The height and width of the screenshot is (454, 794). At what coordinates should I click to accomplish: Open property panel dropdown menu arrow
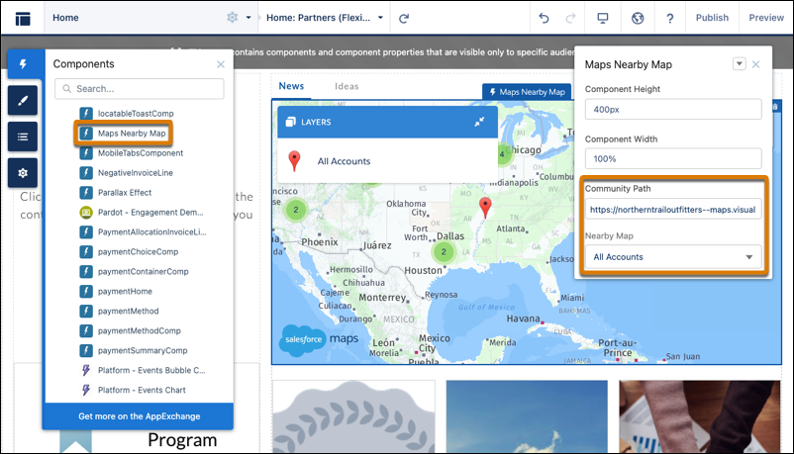tap(740, 63)
